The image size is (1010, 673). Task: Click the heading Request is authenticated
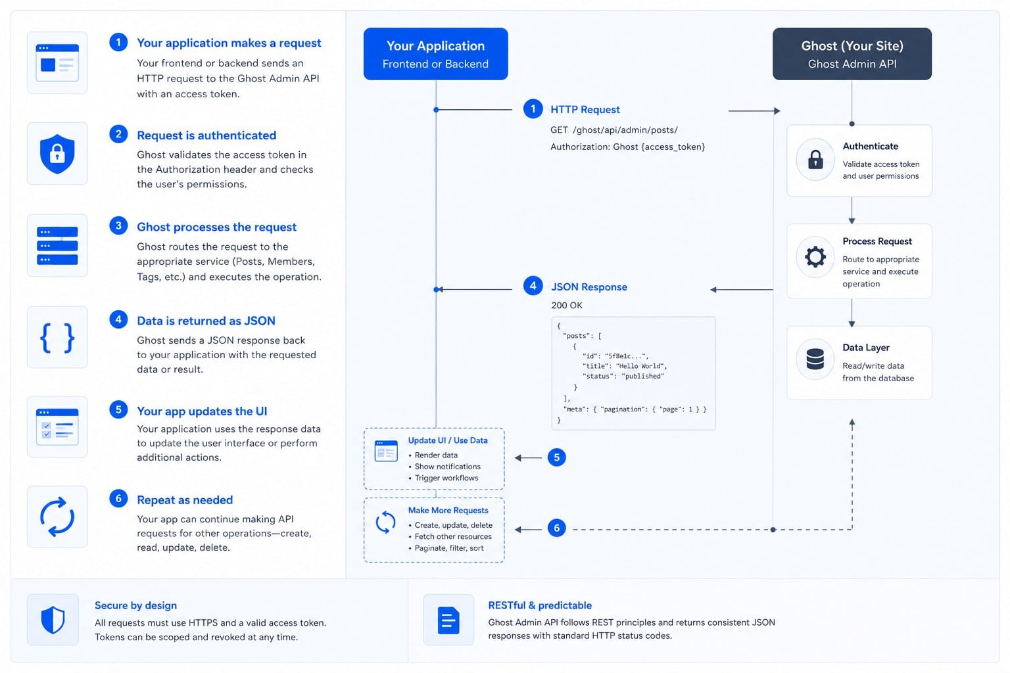tap(206, 135)
